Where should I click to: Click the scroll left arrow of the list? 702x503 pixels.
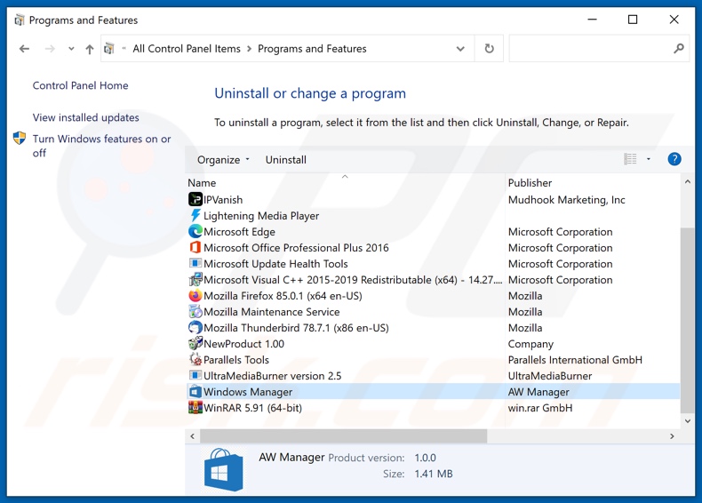tap(192, 435)
